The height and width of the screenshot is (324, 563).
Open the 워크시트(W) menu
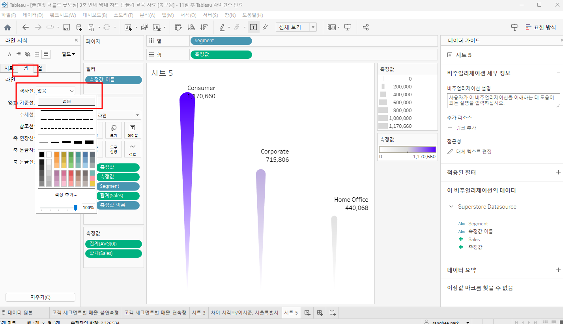click(63, 15)
